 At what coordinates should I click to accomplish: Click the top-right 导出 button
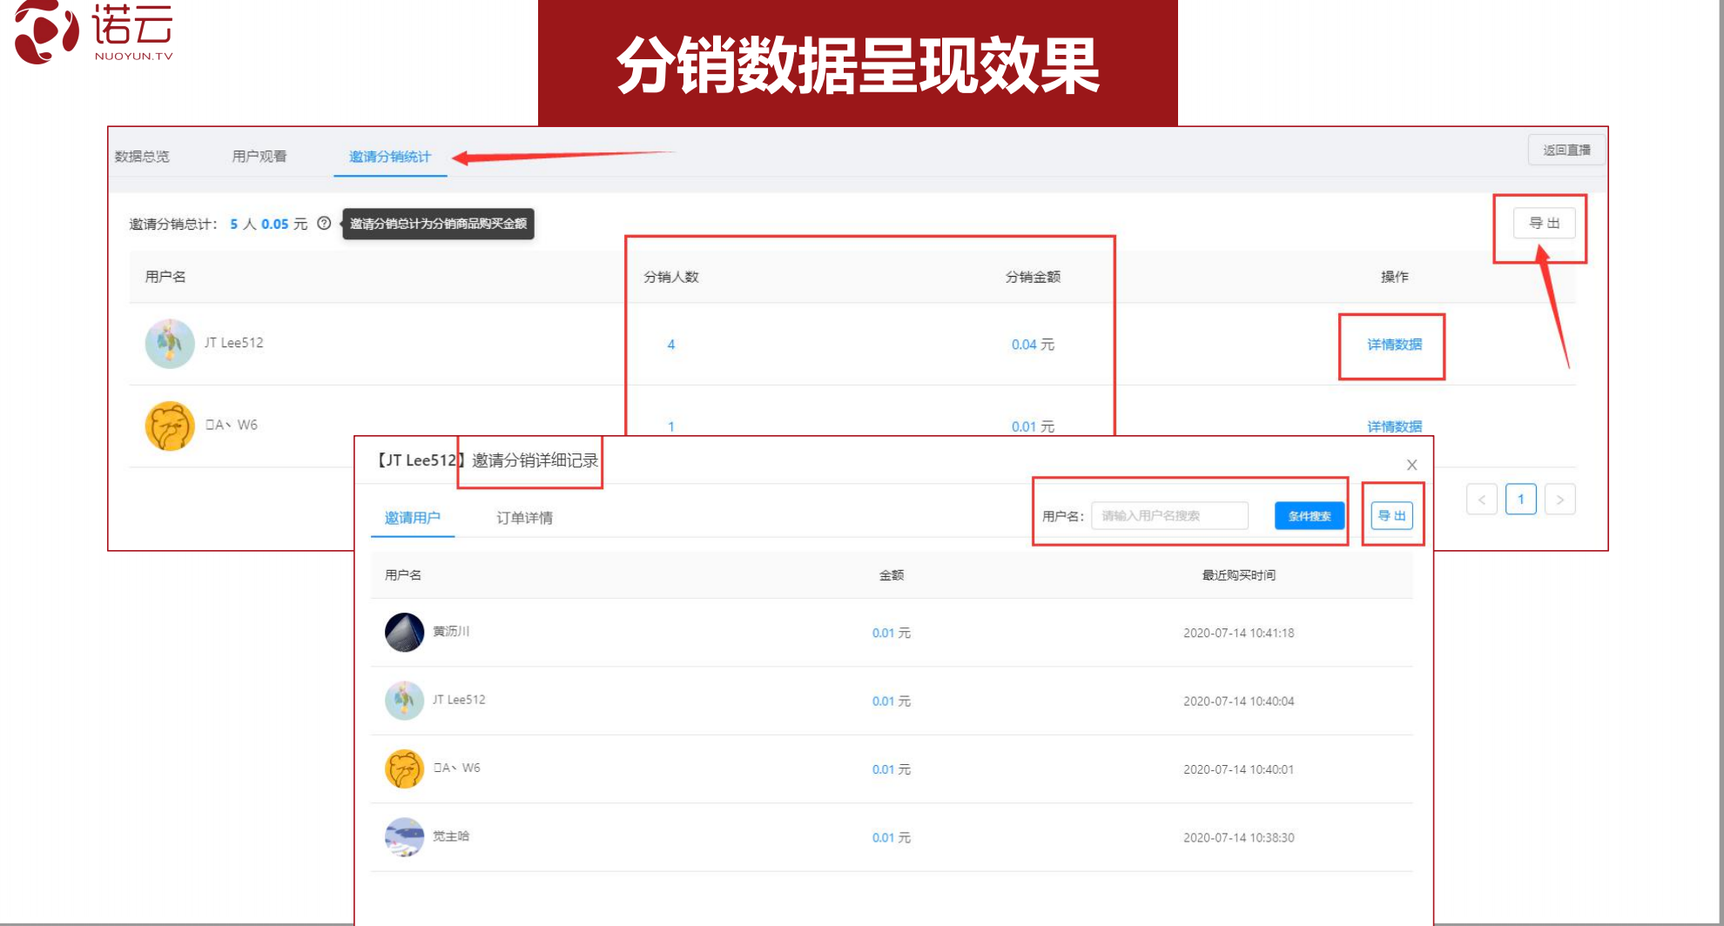(1543, 224)
